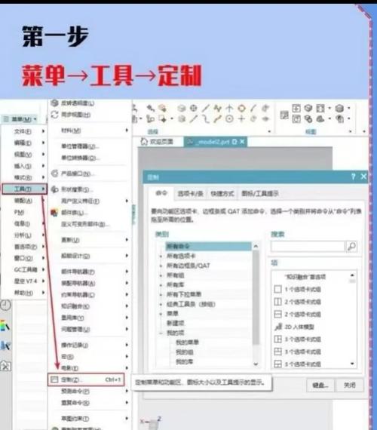Open the 视图(V) menu entry

24,155
